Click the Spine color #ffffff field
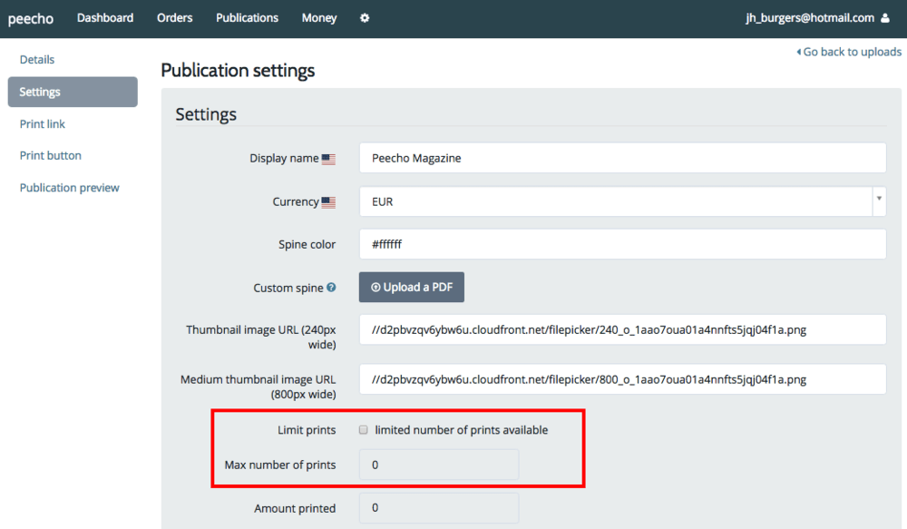This screenshot has width=907, height=529. (x=622, y=244)
